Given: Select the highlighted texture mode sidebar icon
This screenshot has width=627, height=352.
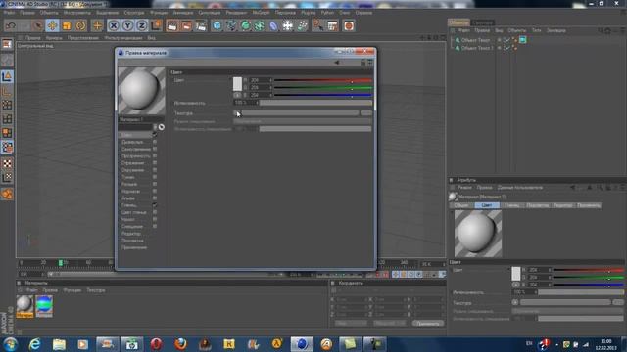Looking at the screenshot, I should 7,148.
